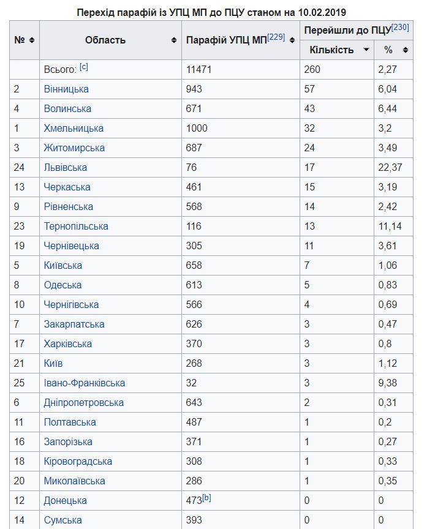Open footnote reference 229
Screen dimensions: 427x529
(x=276, y=37)
